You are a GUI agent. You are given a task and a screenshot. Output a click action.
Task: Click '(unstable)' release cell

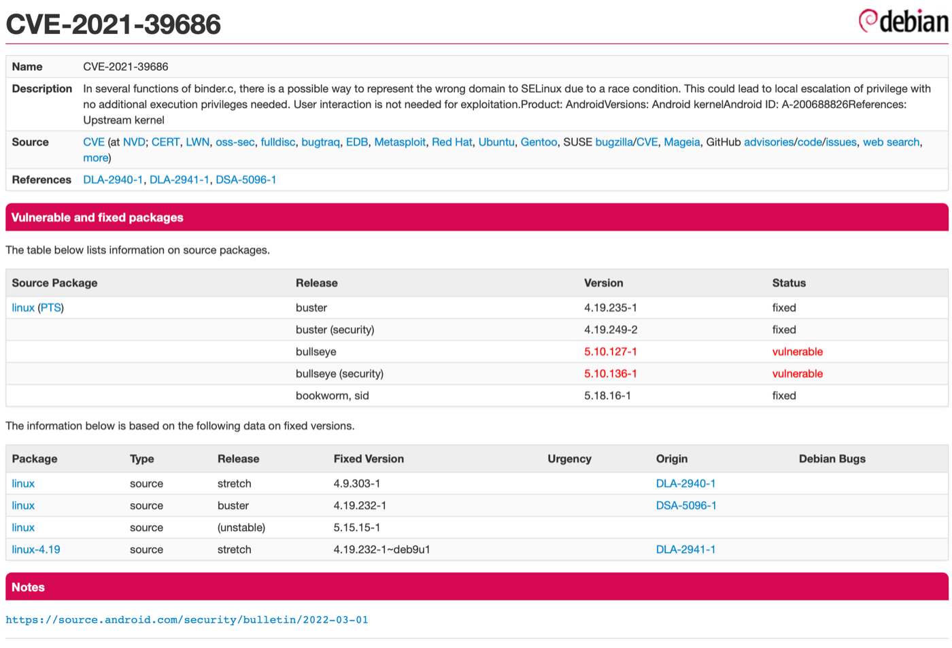[x=241, y=528]
